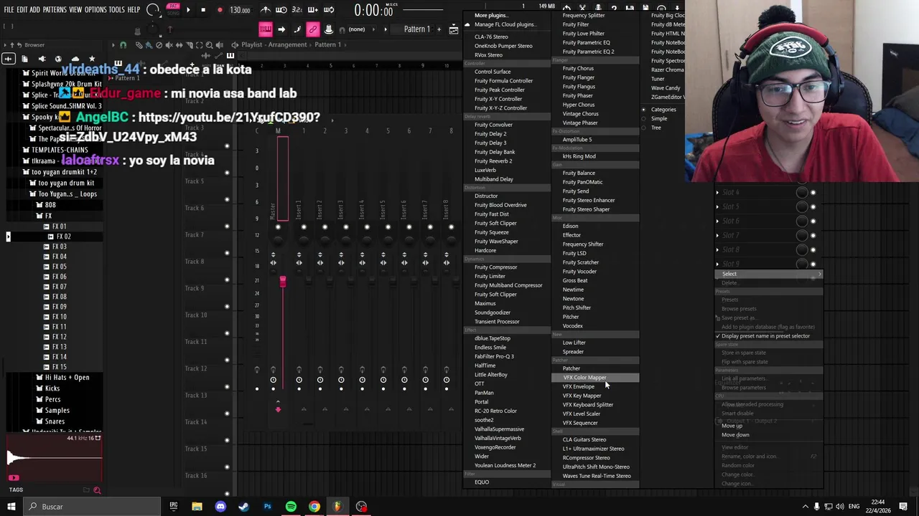Toggle the Mixer view pink link icon

[312, 29]
